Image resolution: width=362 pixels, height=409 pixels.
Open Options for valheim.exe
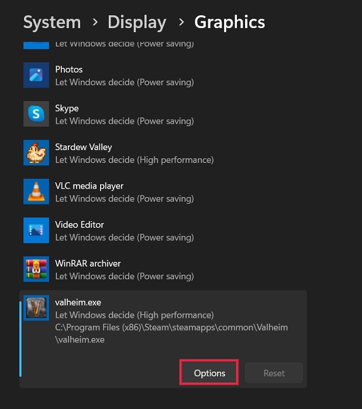point(209,373)
